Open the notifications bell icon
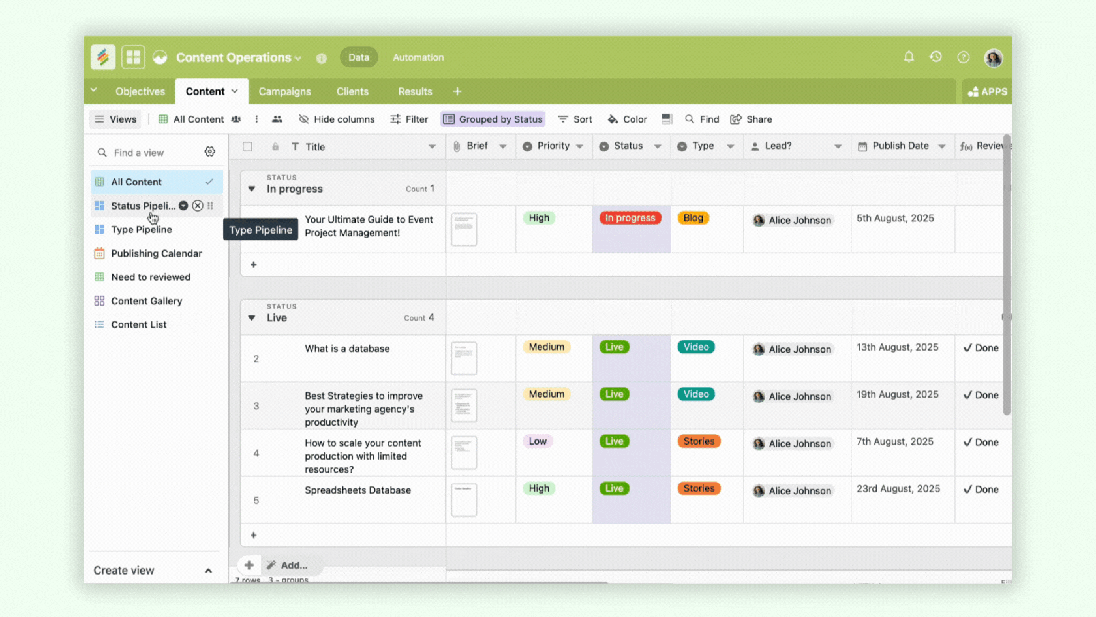Screen dimensions: 1096x617 (x=909, y=57)
